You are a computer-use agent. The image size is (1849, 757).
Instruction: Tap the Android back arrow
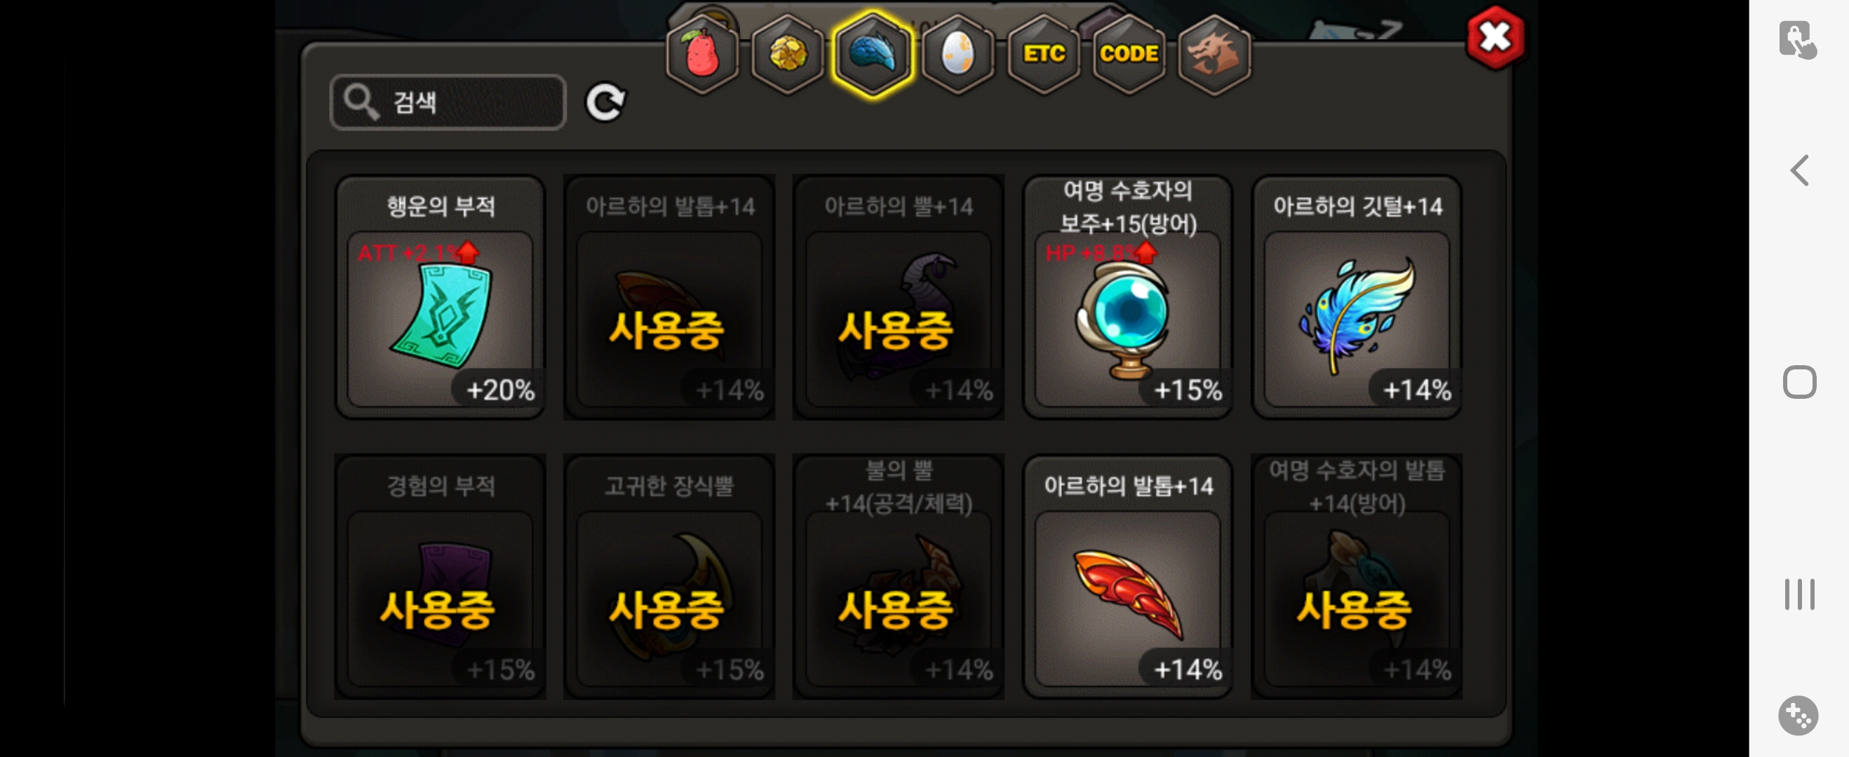point(1798,171)
